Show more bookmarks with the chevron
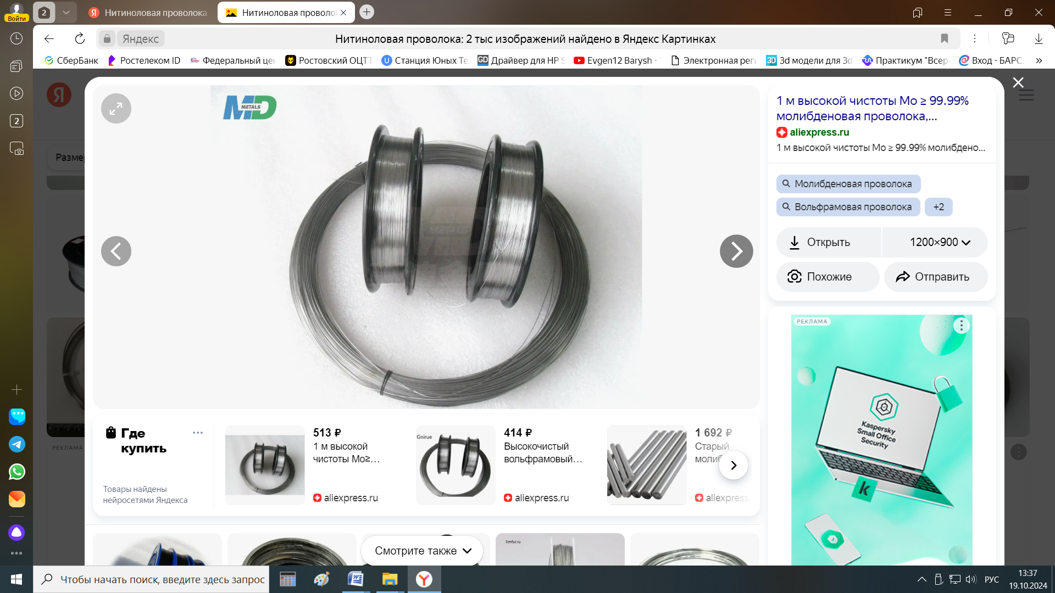Screen dimensions: 1055x593 1039,60
